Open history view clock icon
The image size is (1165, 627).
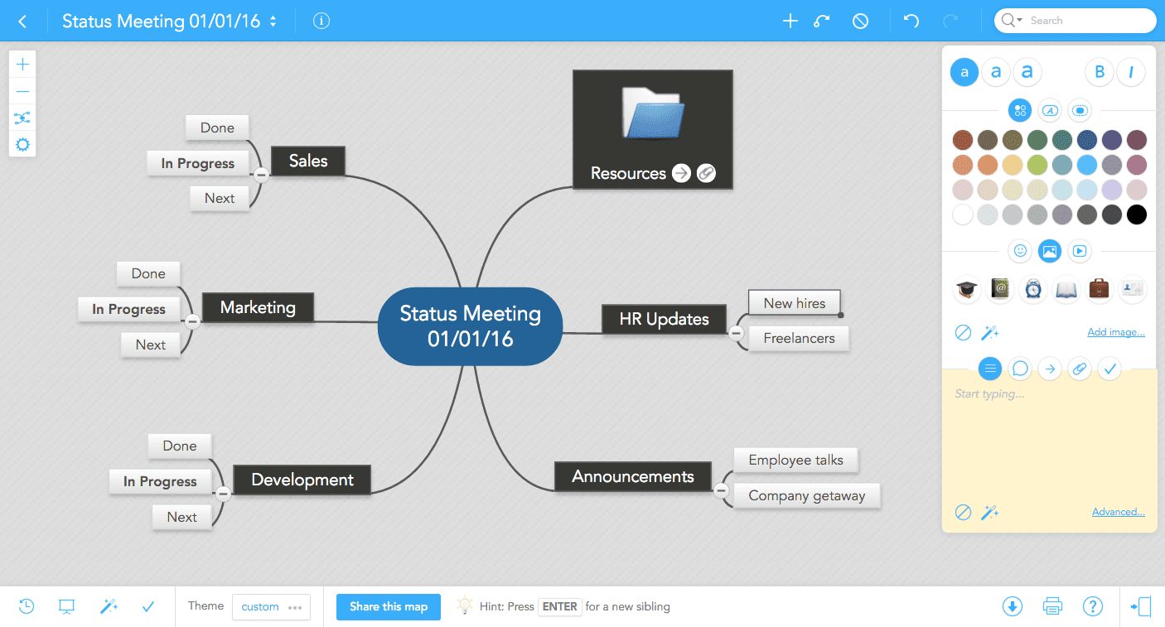(27, 606)
